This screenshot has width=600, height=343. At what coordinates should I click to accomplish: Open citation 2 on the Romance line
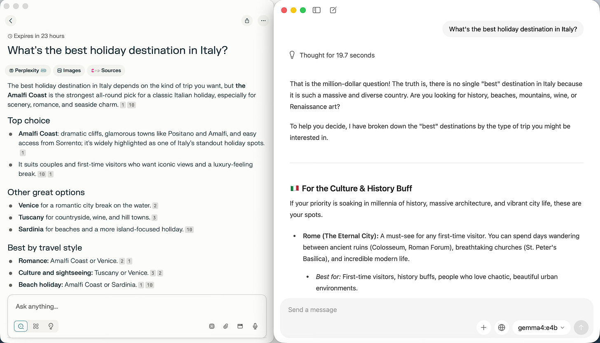coord(122,261)
